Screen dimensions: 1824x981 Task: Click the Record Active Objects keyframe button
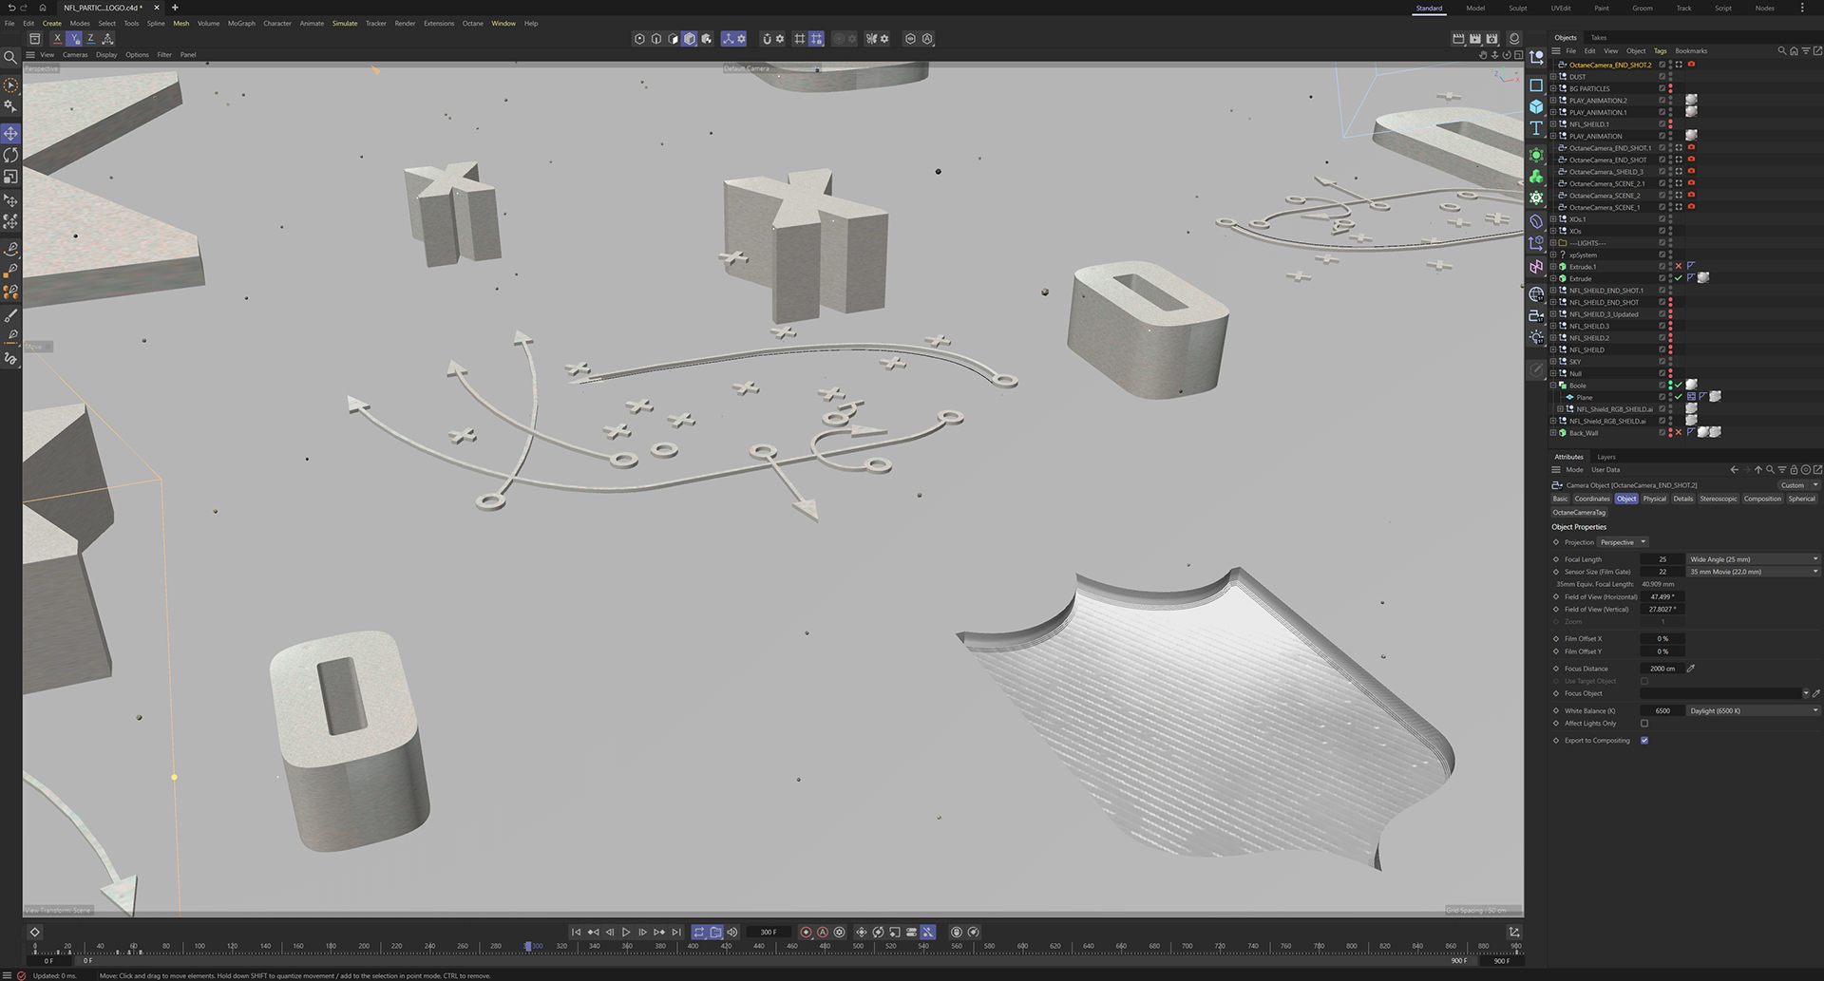(806, 933)
